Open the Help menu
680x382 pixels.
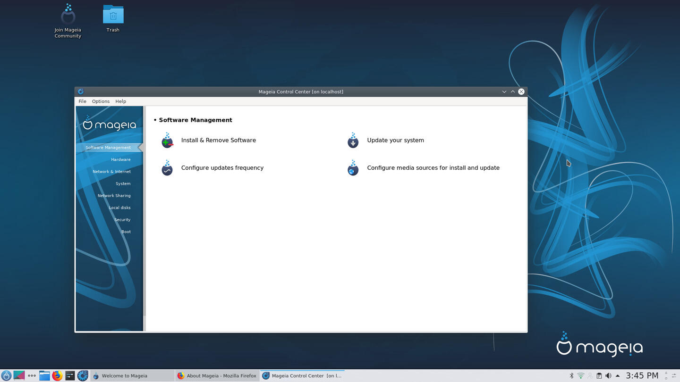pos(121,101)
